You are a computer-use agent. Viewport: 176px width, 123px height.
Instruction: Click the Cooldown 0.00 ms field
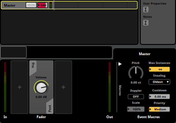click(159, 96)
